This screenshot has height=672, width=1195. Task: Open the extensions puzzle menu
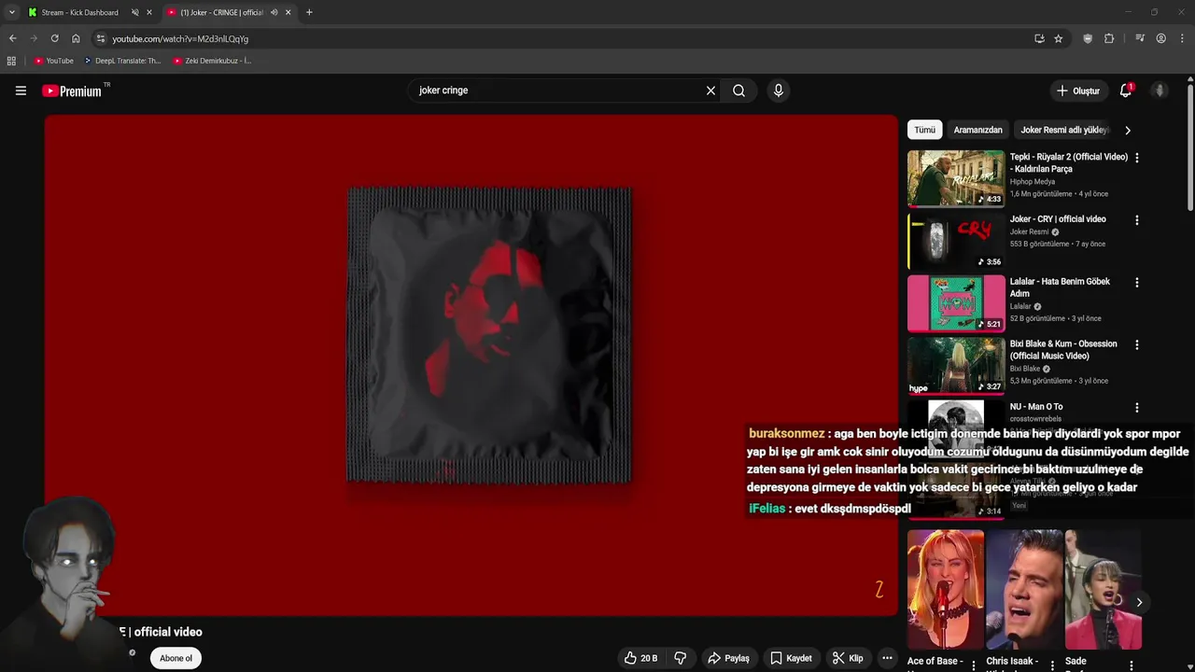1109,38
